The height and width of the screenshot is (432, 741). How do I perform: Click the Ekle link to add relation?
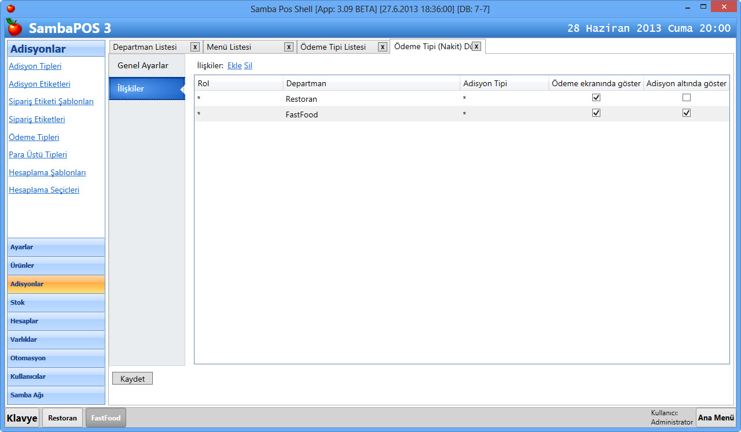234,65
